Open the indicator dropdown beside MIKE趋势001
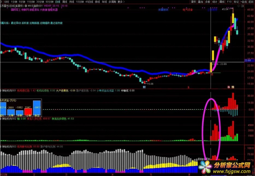Screen dimensions: 255x176 click(26, 6)
